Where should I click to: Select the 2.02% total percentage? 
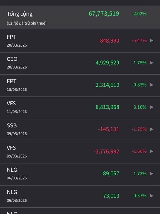tap(140, 14)
